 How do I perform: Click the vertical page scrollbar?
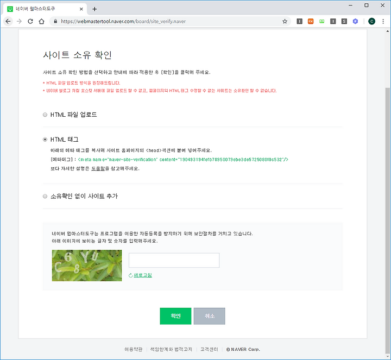tap(388, 219)
